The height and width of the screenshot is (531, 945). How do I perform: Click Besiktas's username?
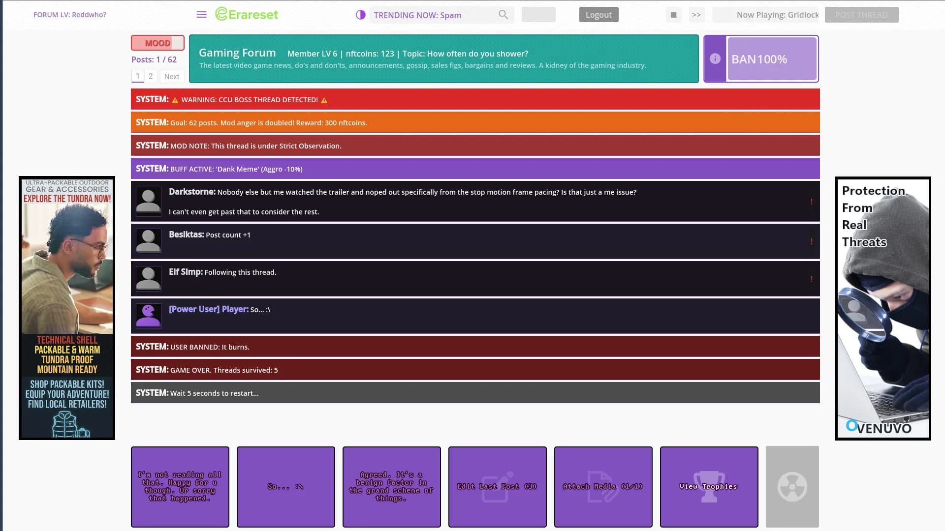tap(186, 235)
